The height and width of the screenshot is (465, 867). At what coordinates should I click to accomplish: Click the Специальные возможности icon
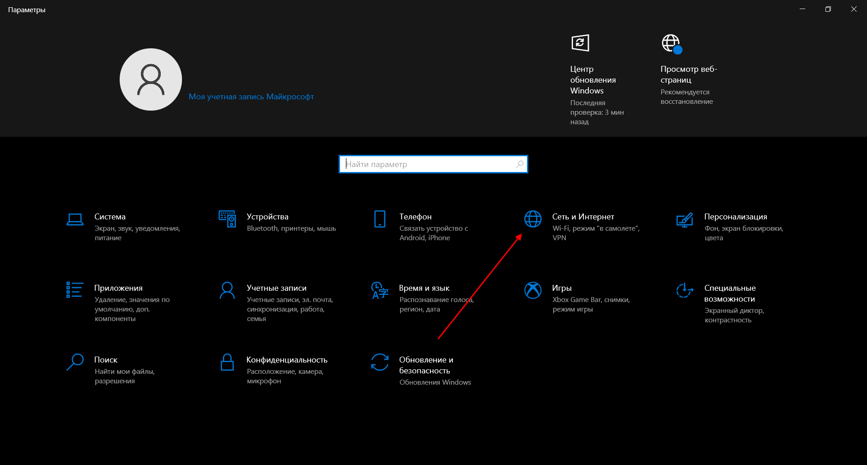pos(685,290)
